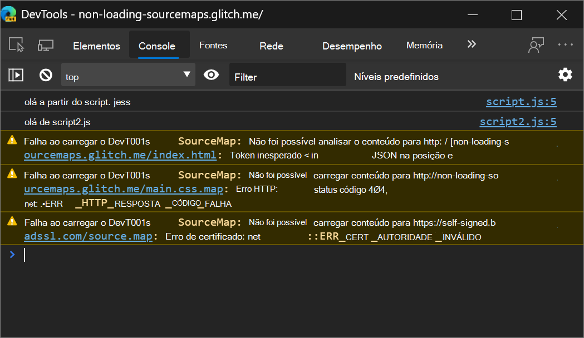Screen dimensions: 584x338
Task: Expand more tabs chevron
Action: pyautogui.click(x=472, y=45)
